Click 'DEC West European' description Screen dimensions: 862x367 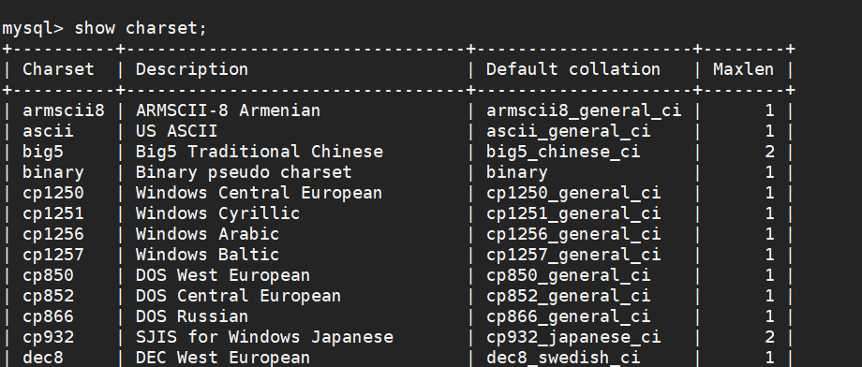pyautogui.click(x=223, y=358)
